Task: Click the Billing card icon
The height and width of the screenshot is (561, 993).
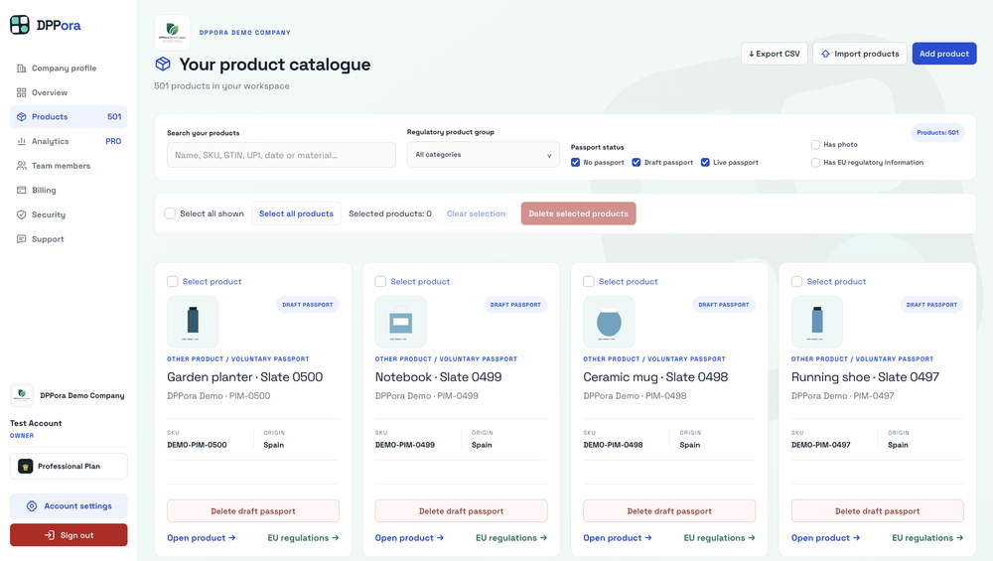Action: [22, 190]
